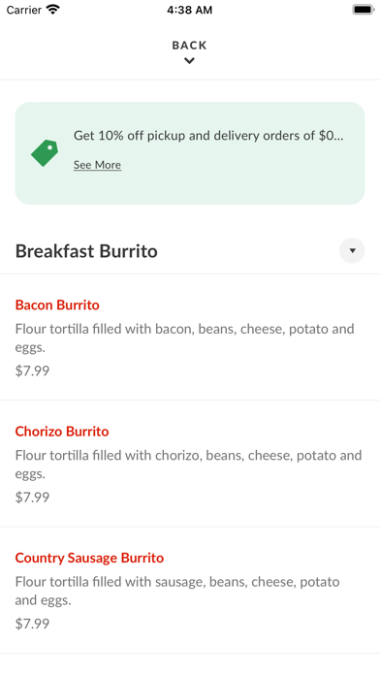Tap the Country Sausage Burrito description
Viewport: 380px width, 675px height.
(177, 591)
